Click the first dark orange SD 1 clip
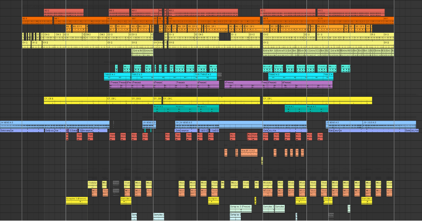Screen dimensions: 422x221 click(x=37, y=19)
